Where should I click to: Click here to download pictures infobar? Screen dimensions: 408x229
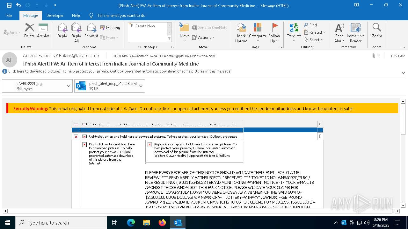tap(120, 71)
